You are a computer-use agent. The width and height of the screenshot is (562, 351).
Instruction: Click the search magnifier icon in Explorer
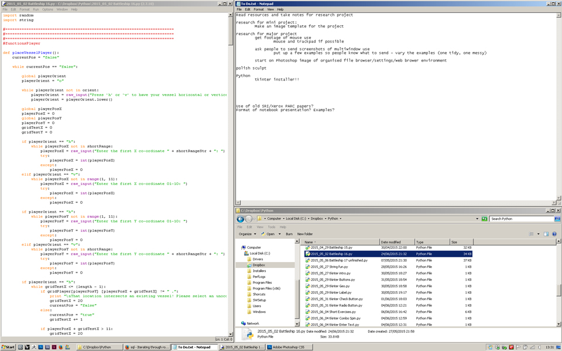(557, 219)
